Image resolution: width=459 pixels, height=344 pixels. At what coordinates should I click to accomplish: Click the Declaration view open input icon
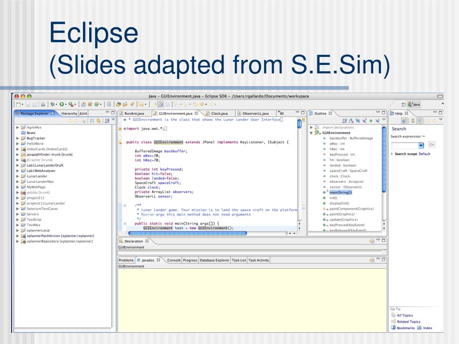coord(372,241)
